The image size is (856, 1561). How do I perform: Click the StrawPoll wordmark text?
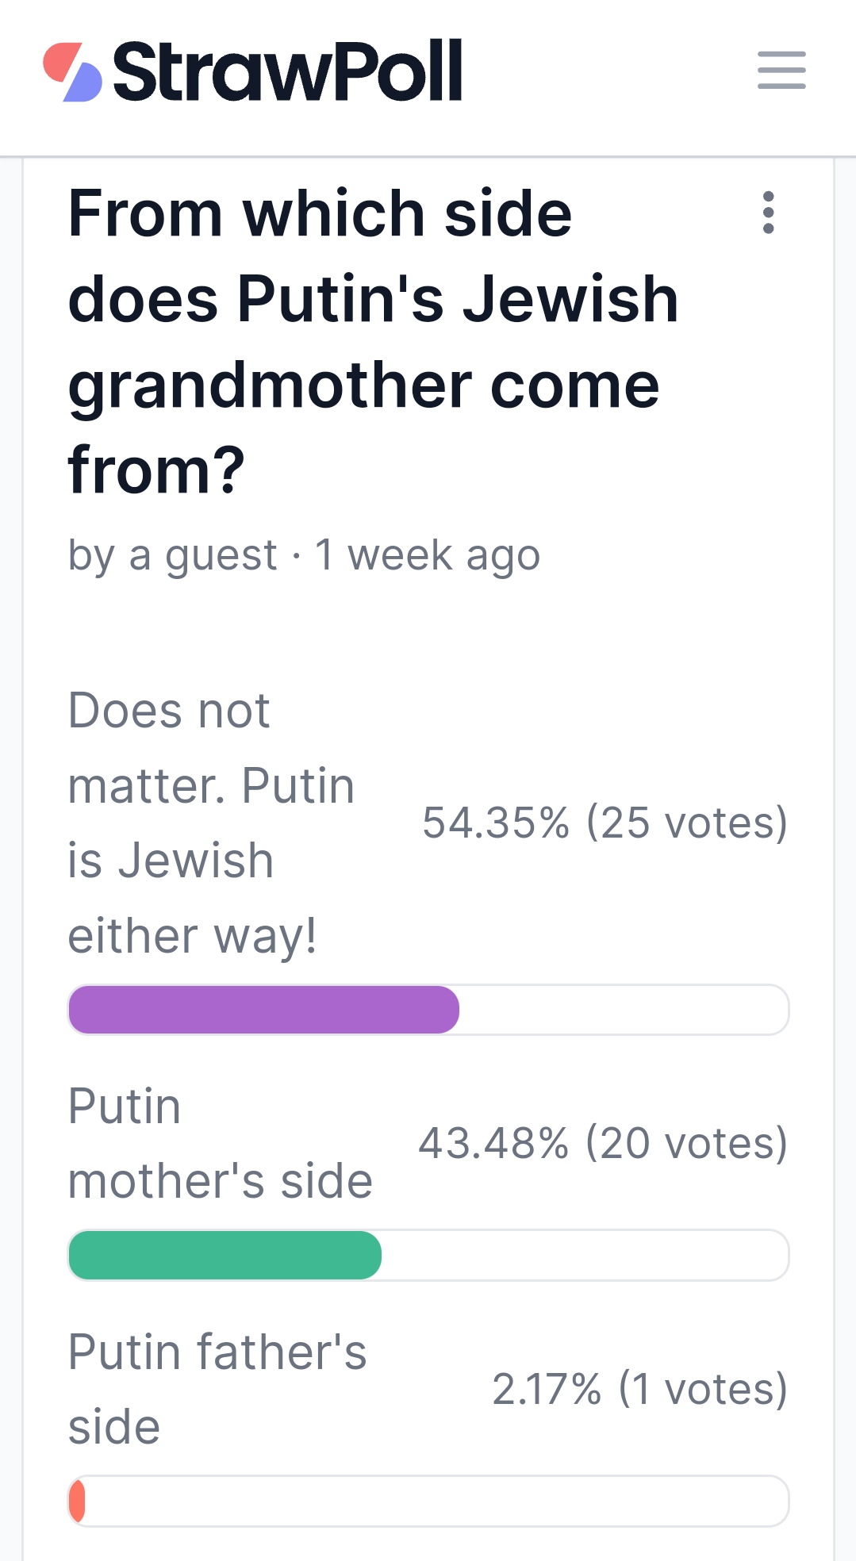coord(287,71)
